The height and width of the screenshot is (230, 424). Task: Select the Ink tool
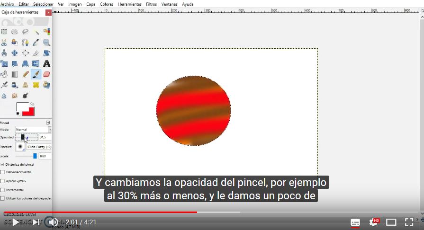point(15,85)
